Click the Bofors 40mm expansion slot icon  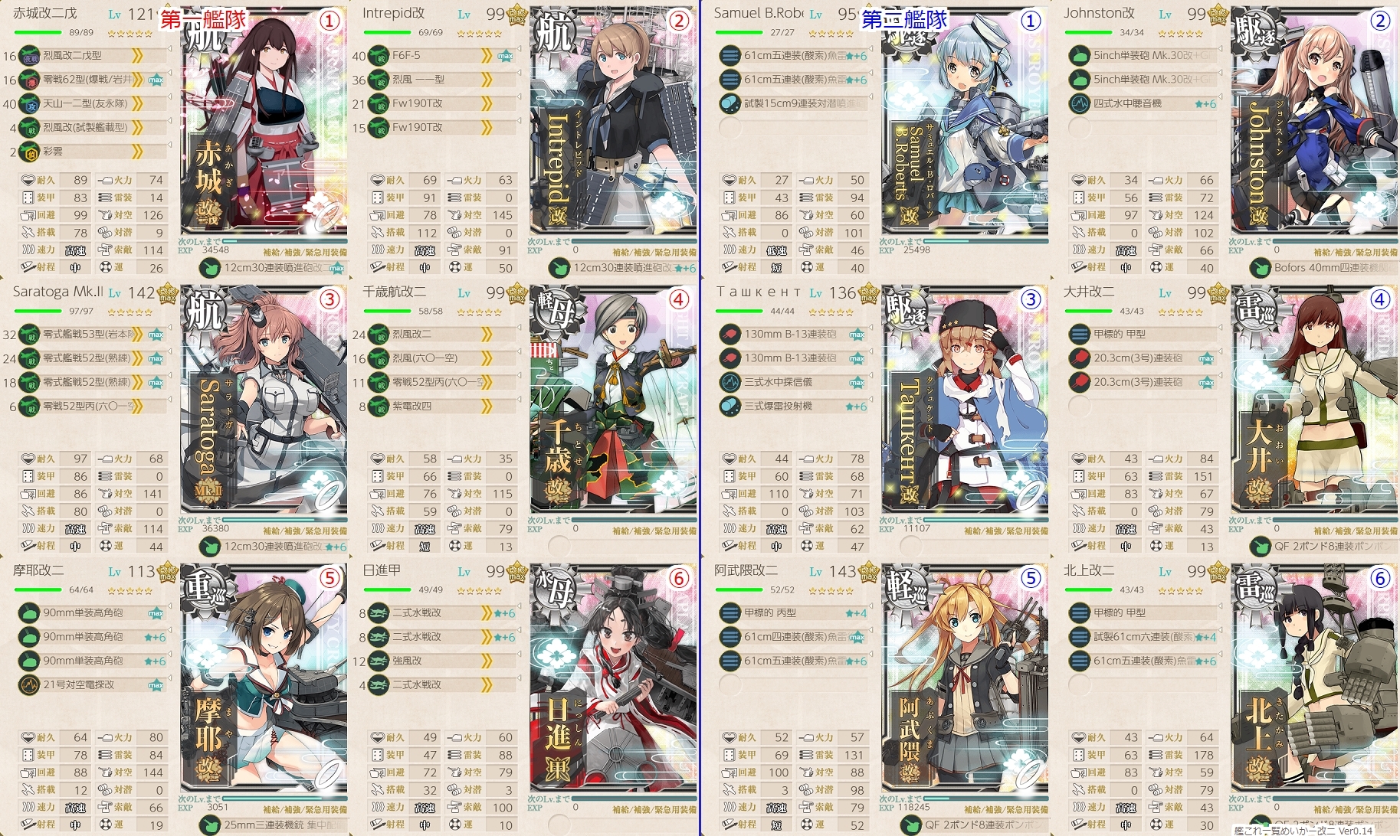click(1260, 268)
